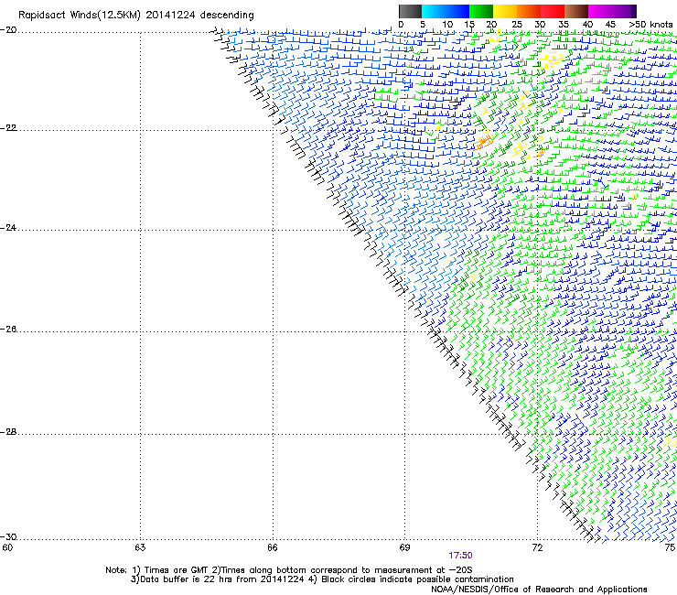This screenshot has width=677, height=595.
Task: Click the 'Black circles indicate possible contamination' note
Action: coord(417,579)
